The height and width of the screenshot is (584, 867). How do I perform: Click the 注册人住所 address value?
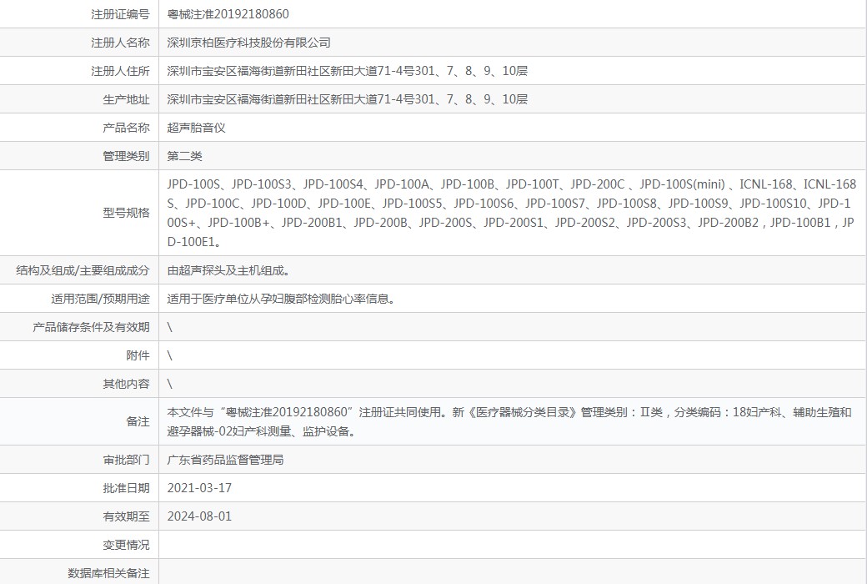pyautogui.click(x=348, y=71)
